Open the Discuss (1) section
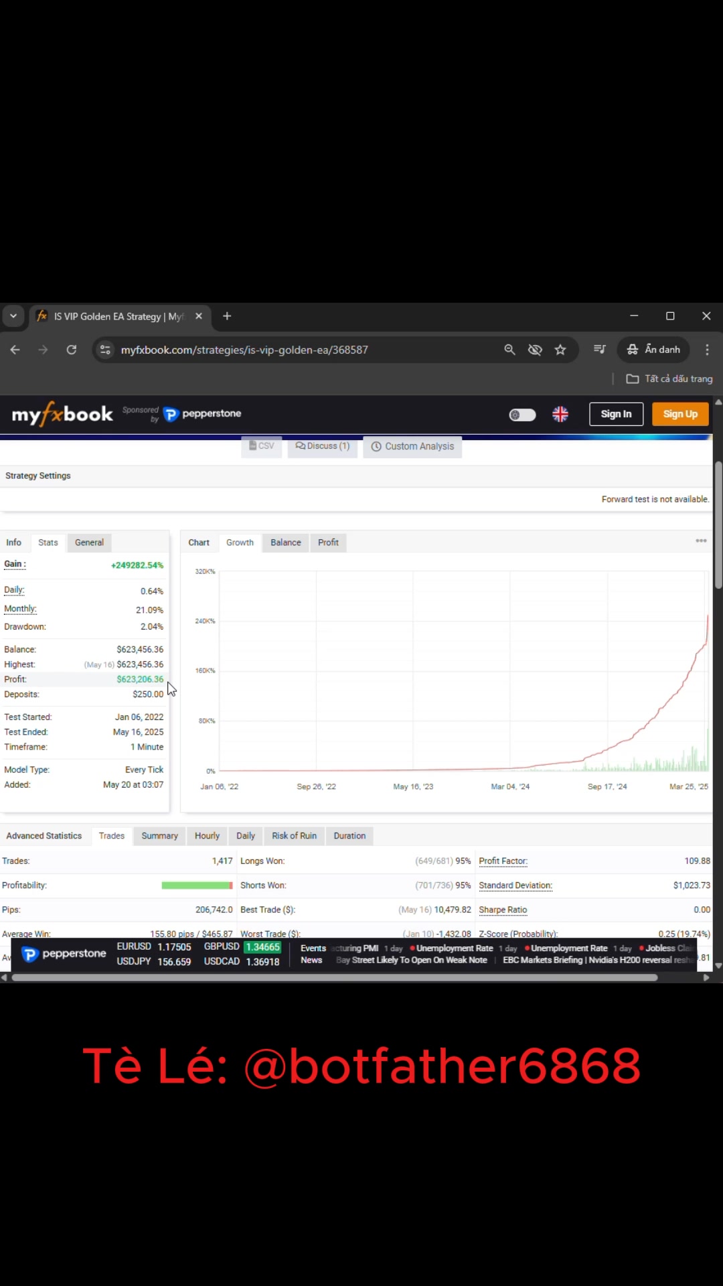The image size is (723, 1286). (323, 446)
